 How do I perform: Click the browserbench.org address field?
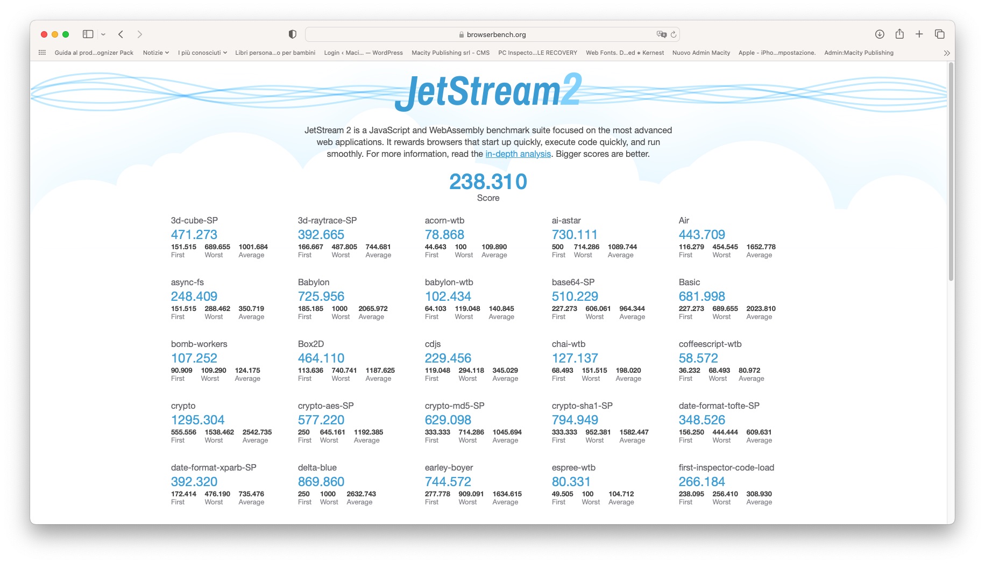(492, 34)
